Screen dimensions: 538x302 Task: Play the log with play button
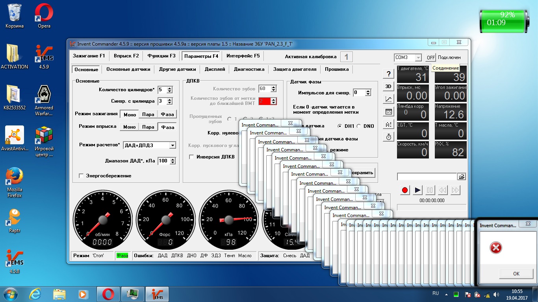[x=417, y=190]
